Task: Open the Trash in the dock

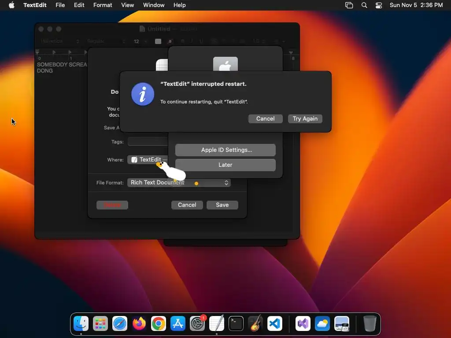Action: click(370, 323)
